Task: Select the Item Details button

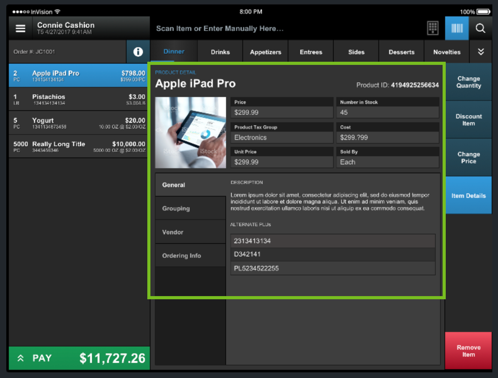Action: 469,195
